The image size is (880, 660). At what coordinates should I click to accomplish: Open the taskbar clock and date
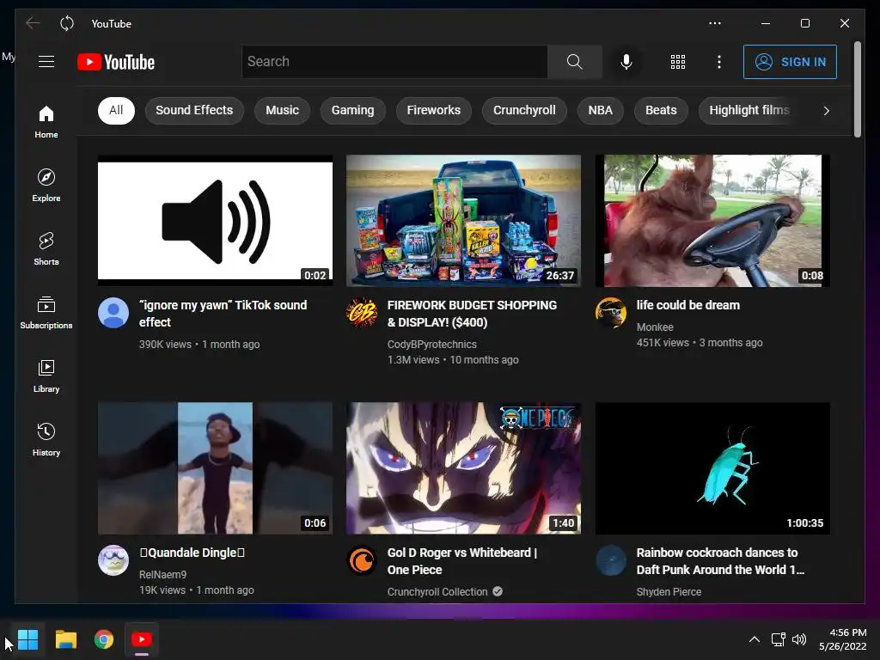click(842, 639)
